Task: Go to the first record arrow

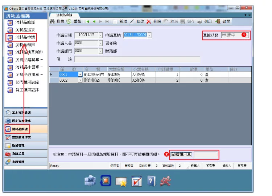Action: (88, 22)
